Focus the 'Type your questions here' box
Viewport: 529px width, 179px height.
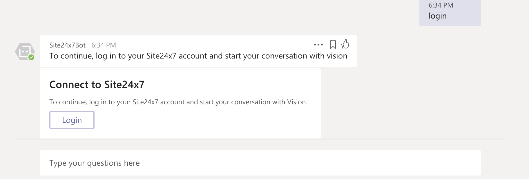260,163
